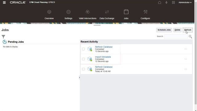Click the status icon of the 13 Seconds ago job
Screen dimensions: 197x111
90,49
